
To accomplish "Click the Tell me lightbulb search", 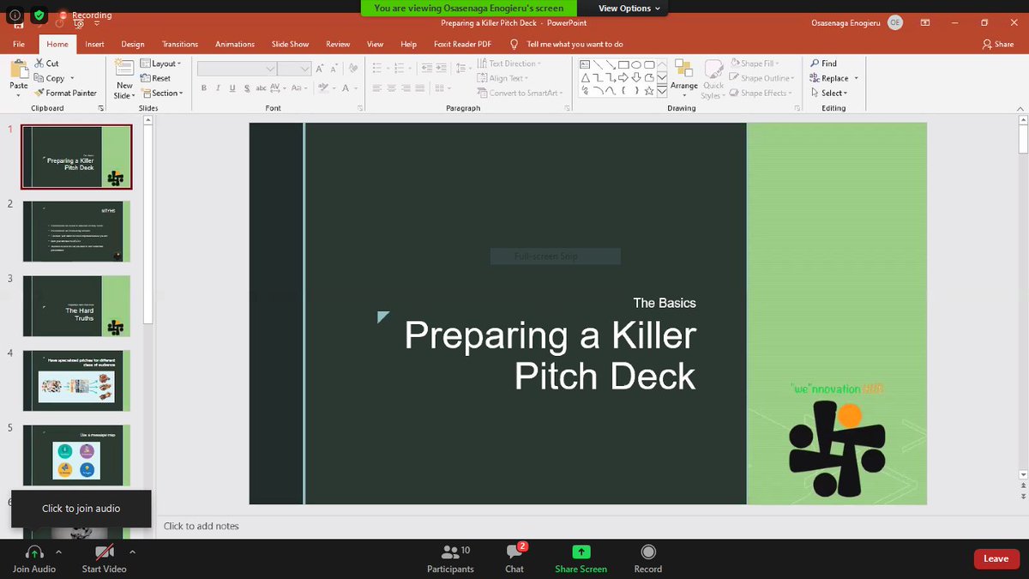I will [x=514, y=44].
